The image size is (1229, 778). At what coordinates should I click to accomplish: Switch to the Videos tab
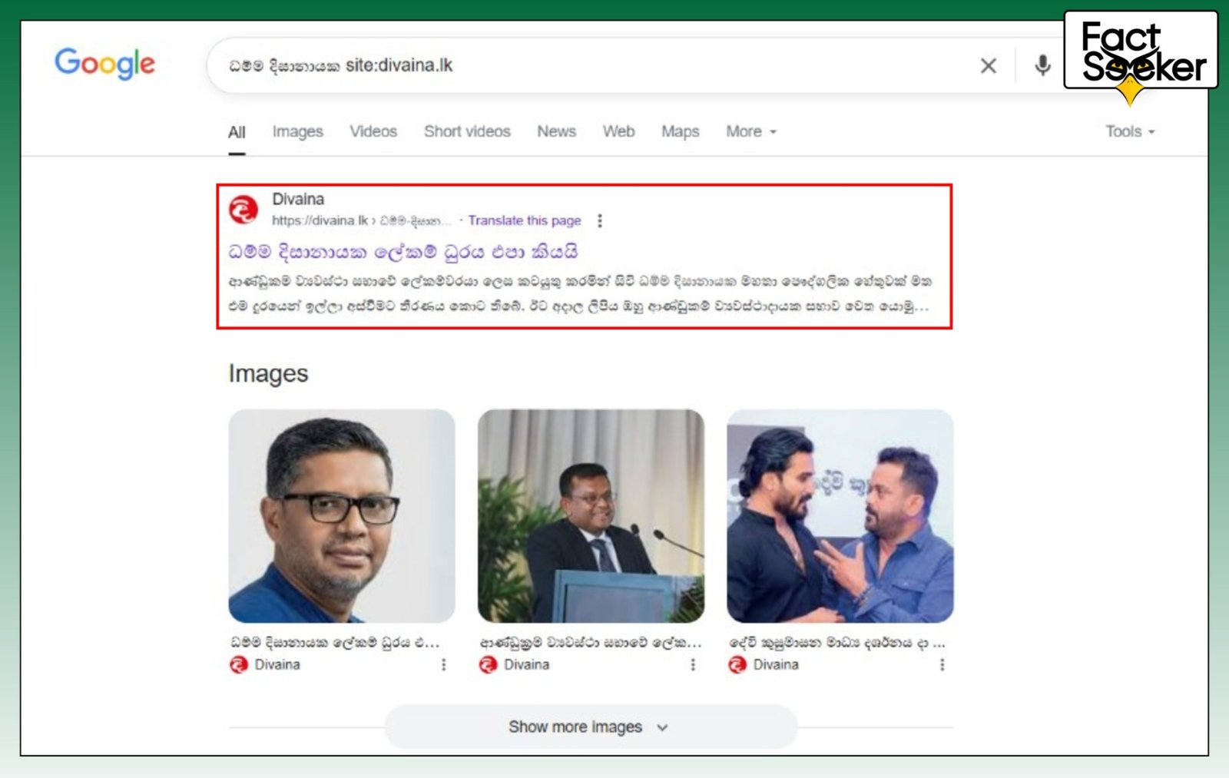[x=373, y=131]
